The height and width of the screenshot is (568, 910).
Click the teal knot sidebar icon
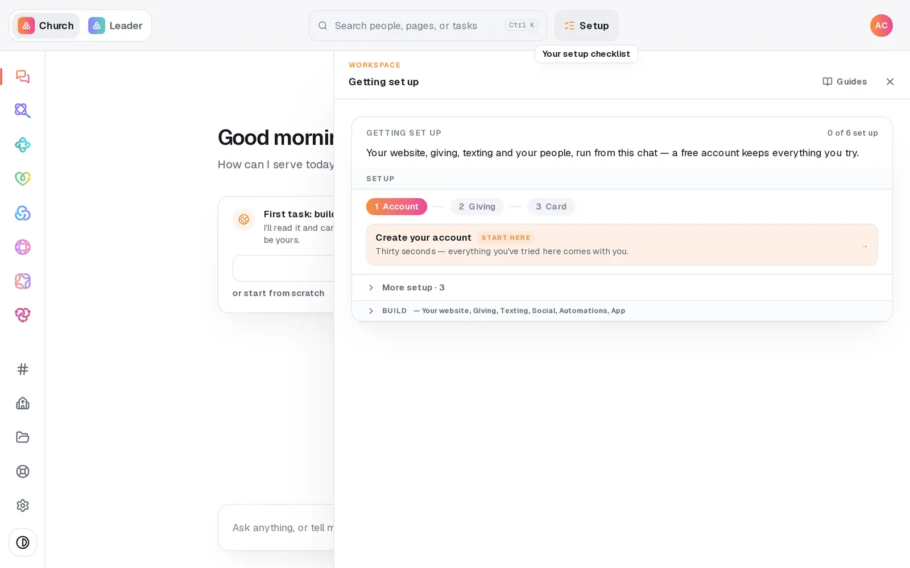pos(23,145)
